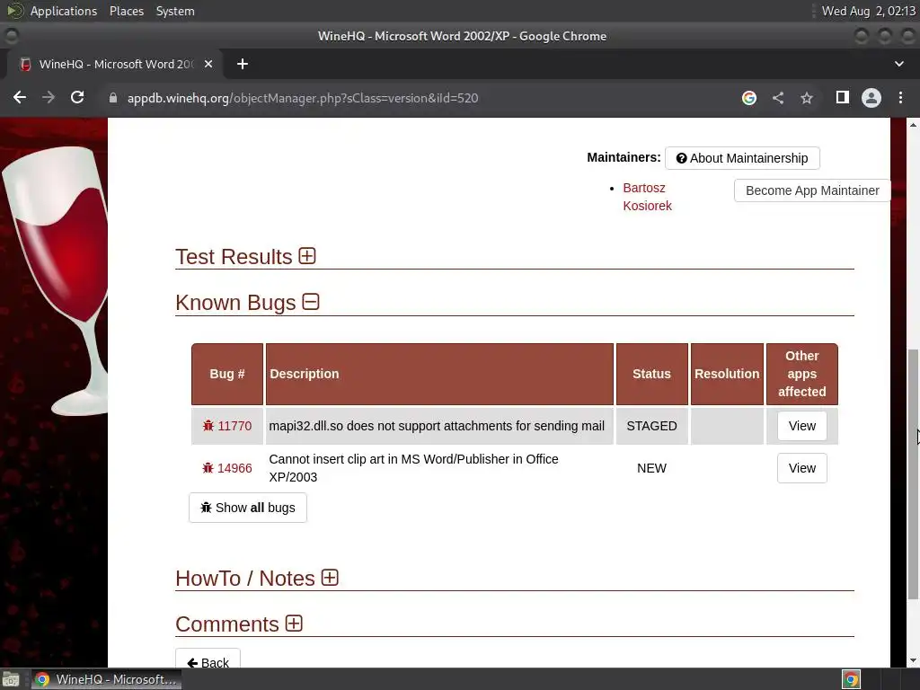This screenshot has width=920, height=690.
Task: Click the site security lock icon
Action: tap(113, 98)
